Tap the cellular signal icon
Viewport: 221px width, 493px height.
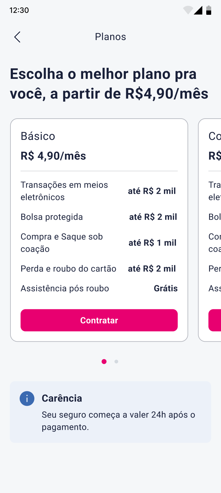coord(198,10)
